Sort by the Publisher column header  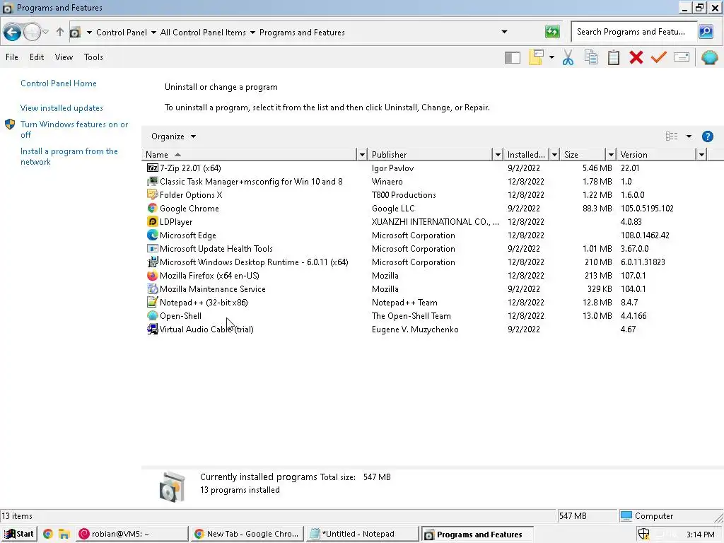pyautogui.click(x=431, y=155)
